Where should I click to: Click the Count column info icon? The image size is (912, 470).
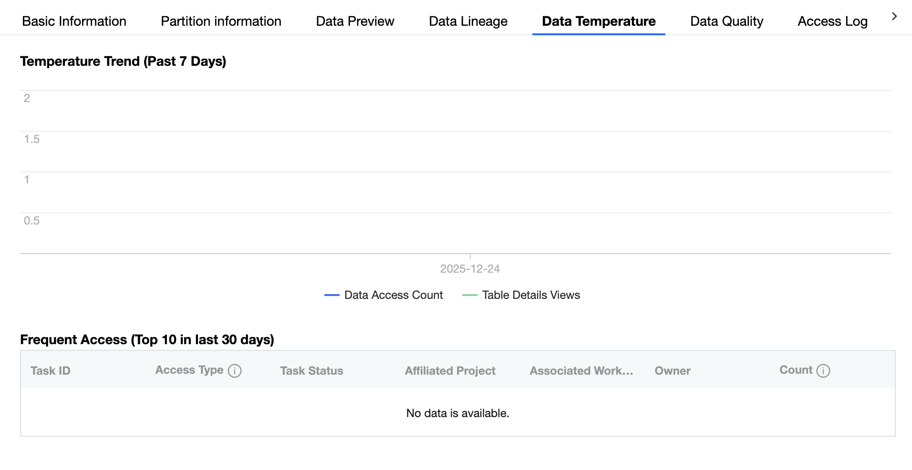(823, 371)
